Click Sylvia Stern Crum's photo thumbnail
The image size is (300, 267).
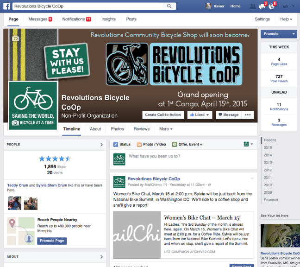coord(31,203)
